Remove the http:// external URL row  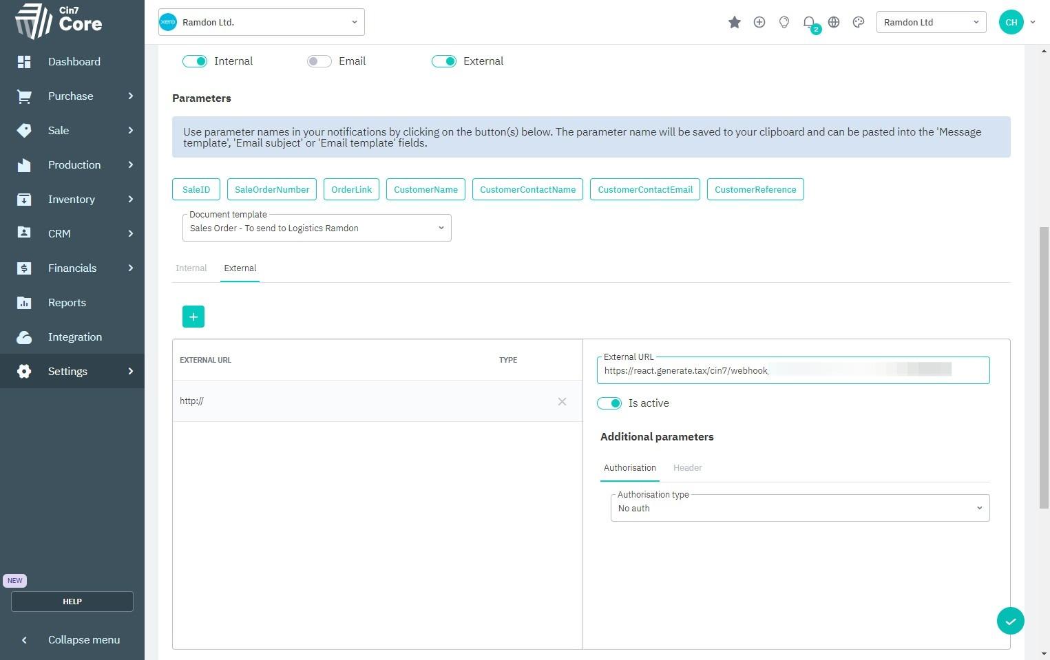562,401
